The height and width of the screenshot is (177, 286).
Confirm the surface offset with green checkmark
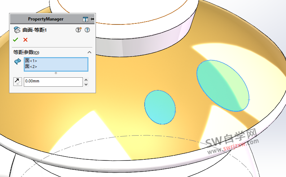tap(15, 40)
